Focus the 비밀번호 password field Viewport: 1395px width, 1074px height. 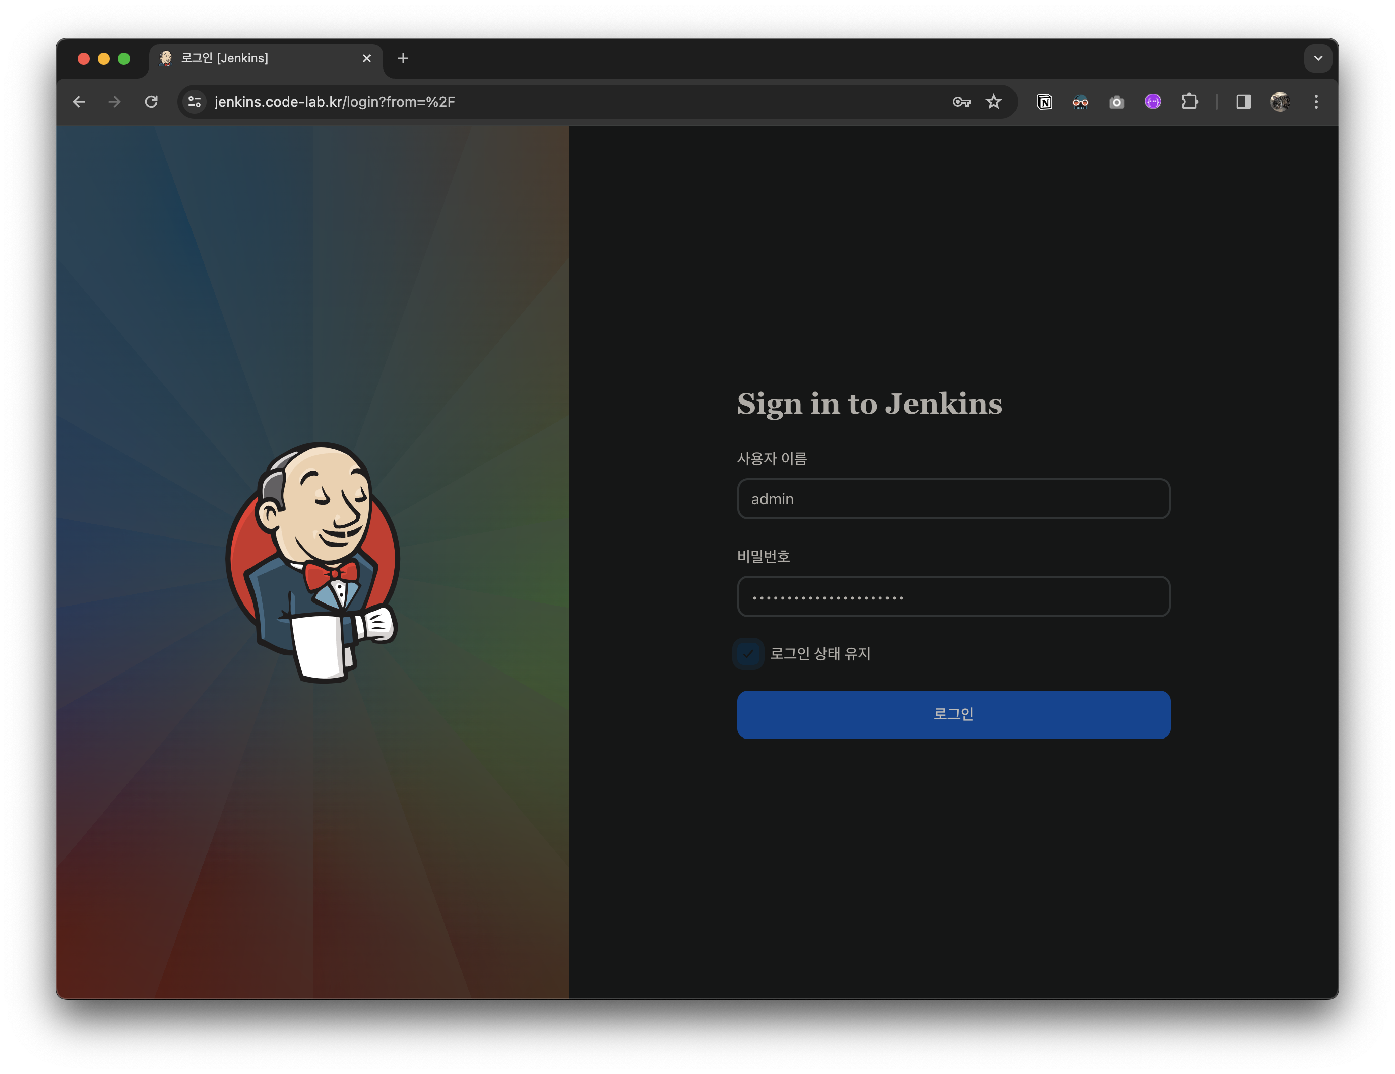pos(953,596)
